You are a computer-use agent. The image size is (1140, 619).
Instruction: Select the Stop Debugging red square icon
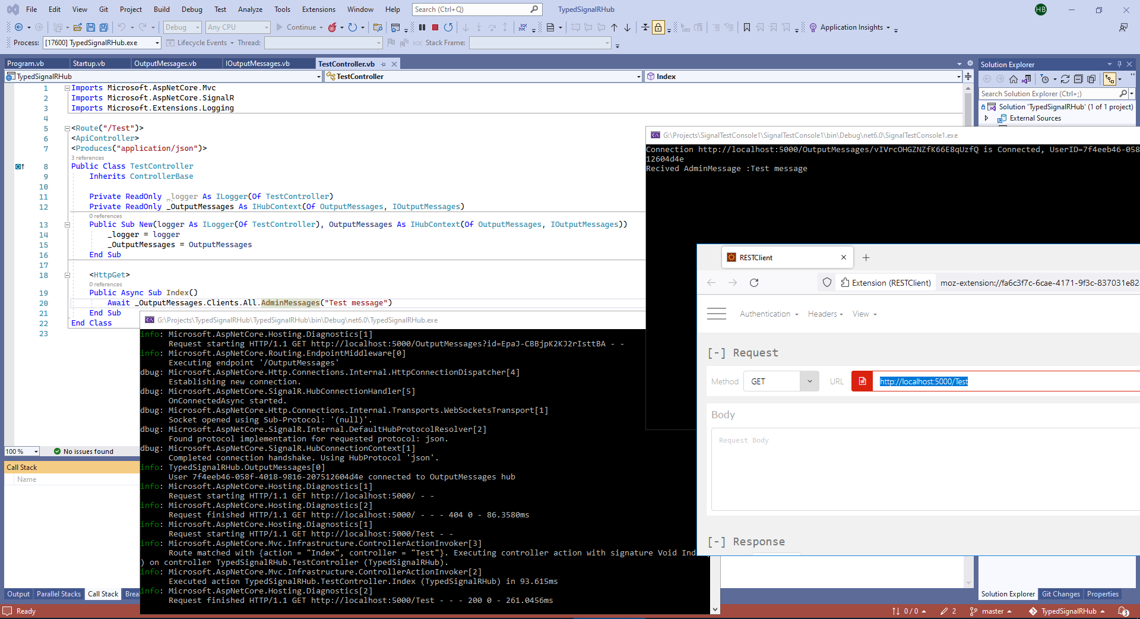(x=436, y=27)
